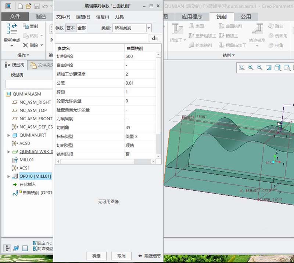Click the display style cube icon
The height and width of the screenshot is (263, 294).
277,67
